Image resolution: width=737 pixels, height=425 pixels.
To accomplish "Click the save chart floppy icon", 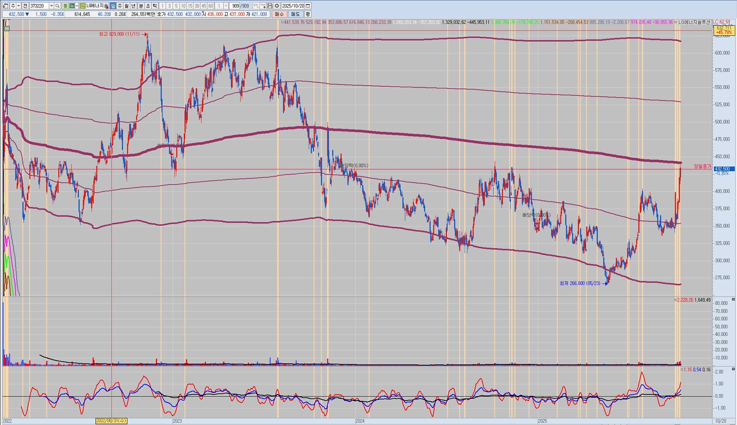I will [x=270, y=6].
